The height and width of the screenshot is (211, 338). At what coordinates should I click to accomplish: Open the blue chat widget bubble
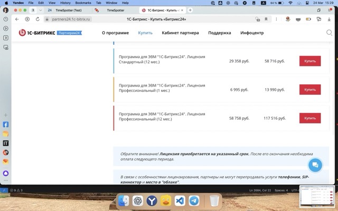(315, 165)
